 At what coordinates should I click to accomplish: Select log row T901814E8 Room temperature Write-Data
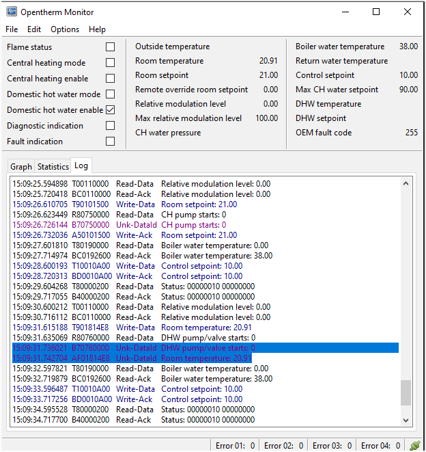coord(205,328)
